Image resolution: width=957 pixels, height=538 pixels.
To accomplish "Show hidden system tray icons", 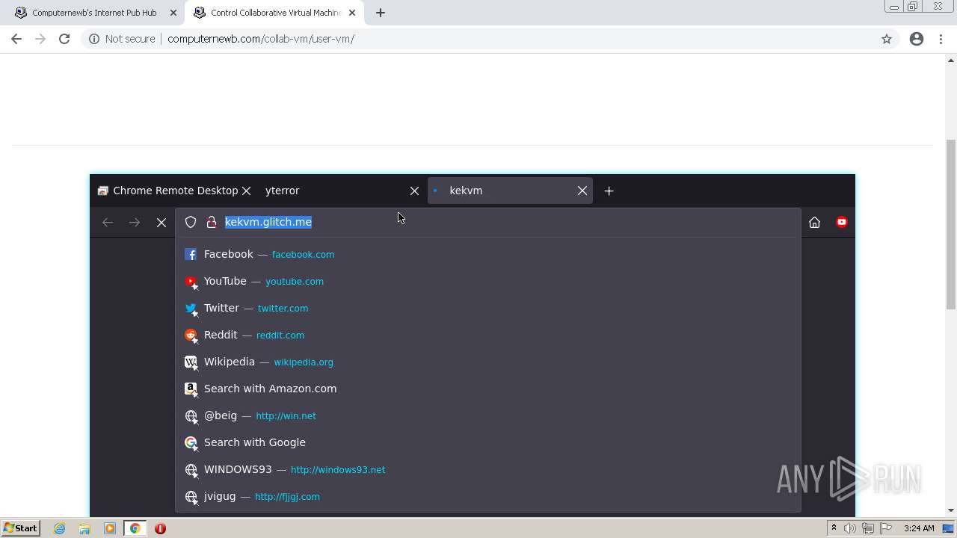I will (x=834, y=528).
